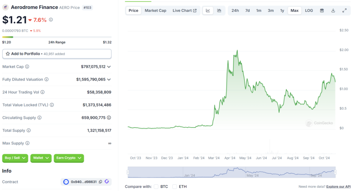Image resolution: width=353 pixels, height=191 pixels.
Task: Copy the contract address with copy icon
Action: (x=100, y=182)
